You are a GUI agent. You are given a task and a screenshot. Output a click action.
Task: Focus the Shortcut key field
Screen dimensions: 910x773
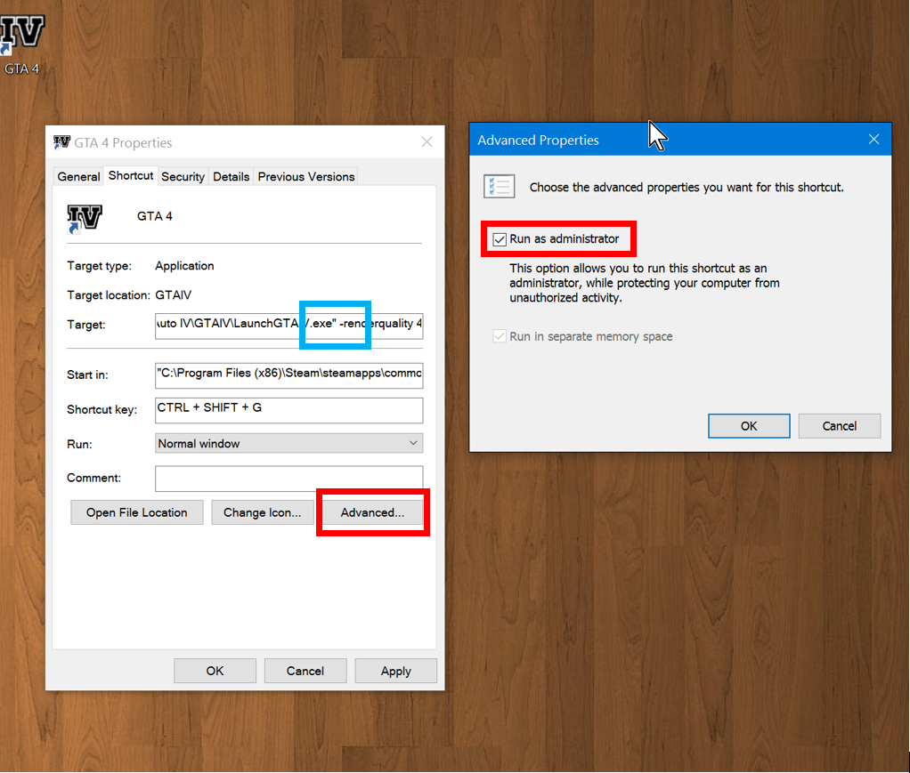click(x=289, y=409)
